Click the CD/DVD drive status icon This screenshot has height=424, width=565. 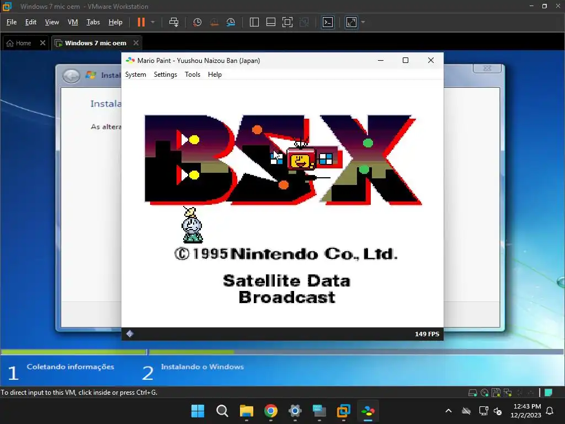(x=484, y=393)
